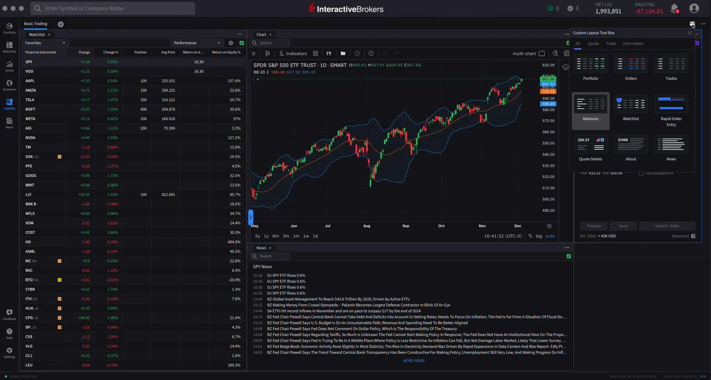Save the chart with the floppy disk icon
711x380 pixels.
pyautogui.click(x=329, y=53)
